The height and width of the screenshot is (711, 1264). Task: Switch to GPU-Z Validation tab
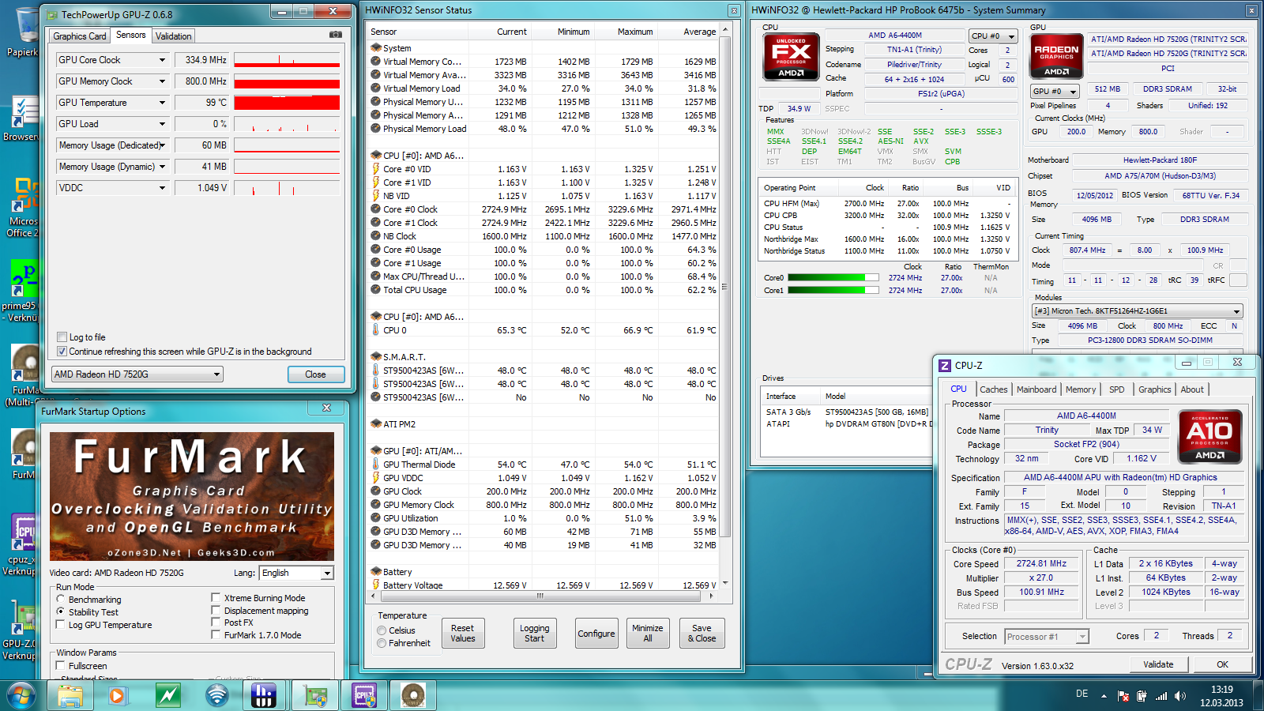coord(173,36)
